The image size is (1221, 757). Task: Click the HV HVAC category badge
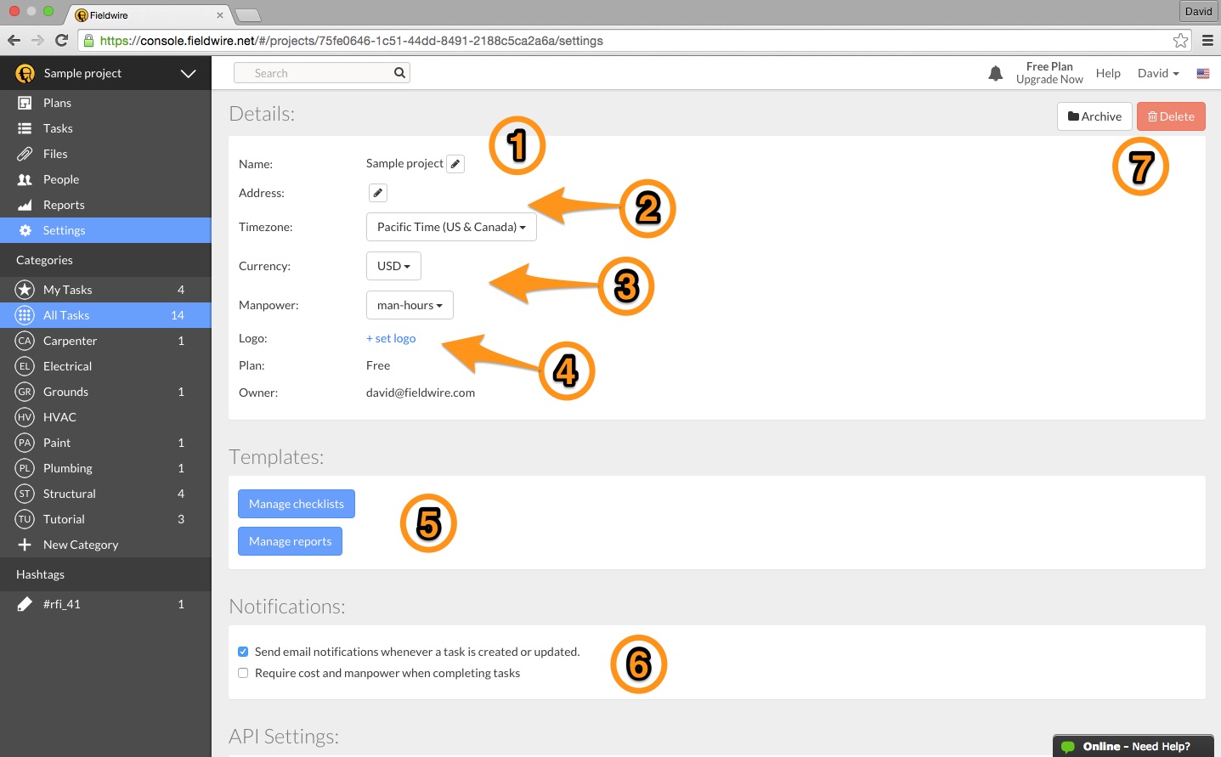point(25,417)
